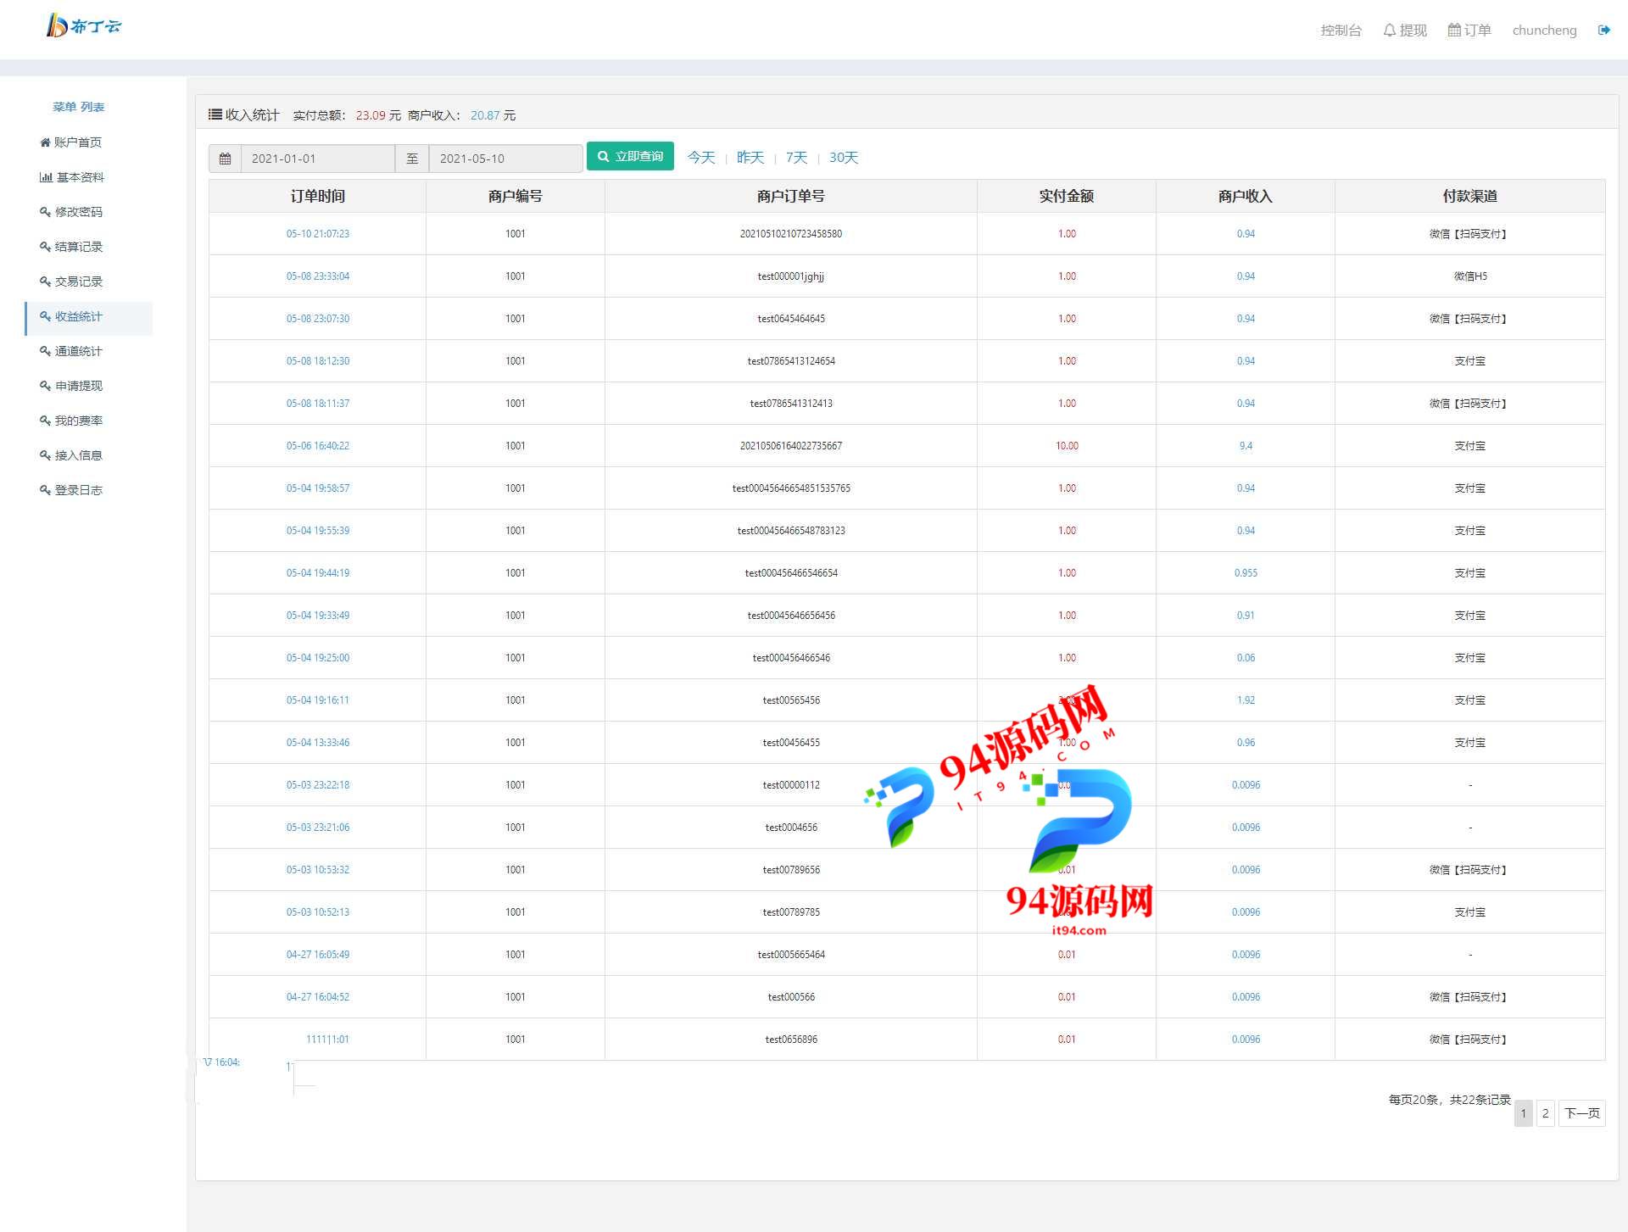Click the calendar icon beside start date
Viewport: 1628px width, 1232px height.
[226, 159]
